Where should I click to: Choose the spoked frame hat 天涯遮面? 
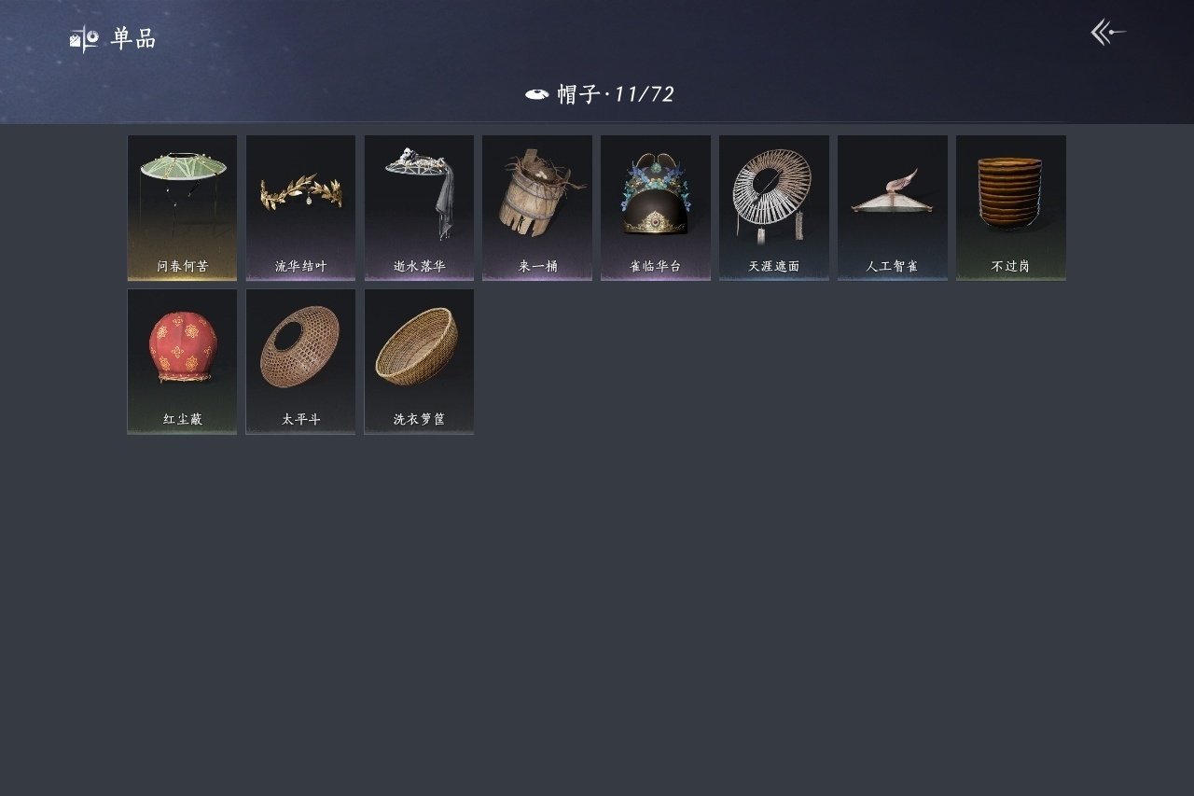(x=774, y=208)
